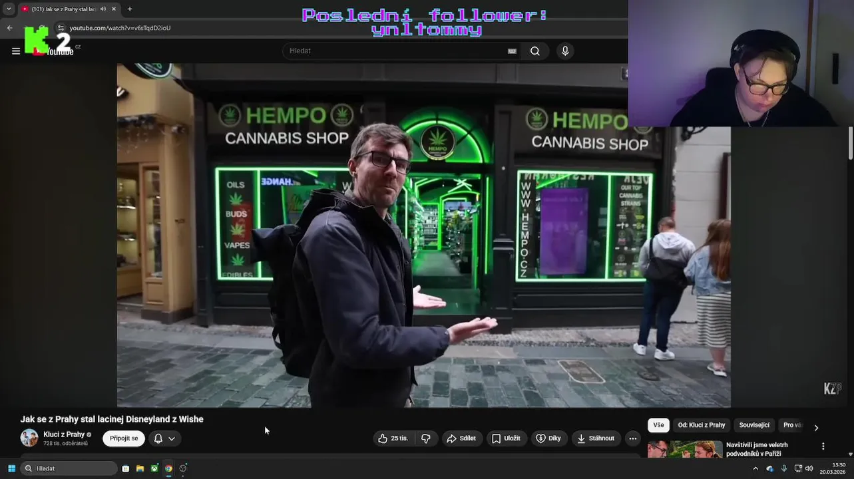The height and width of the screenshot is (479, 854).
Task: Open the Kluci z Prahy channel avatar
Action: [29, 438]
